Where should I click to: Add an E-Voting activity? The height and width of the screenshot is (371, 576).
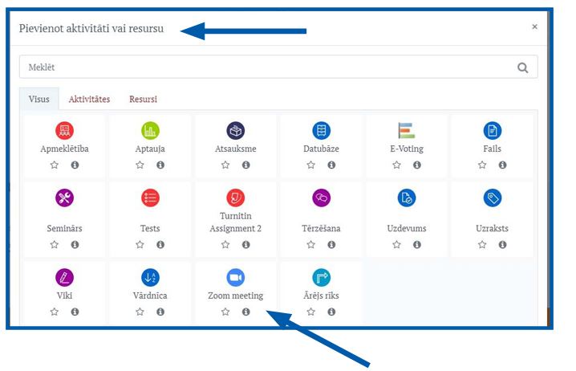coord(406,130)
